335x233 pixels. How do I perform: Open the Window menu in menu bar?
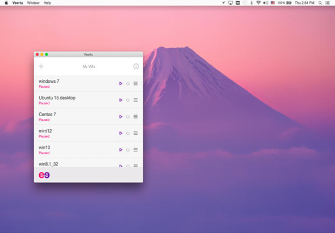pyautogui.click(x=33, y=3)
